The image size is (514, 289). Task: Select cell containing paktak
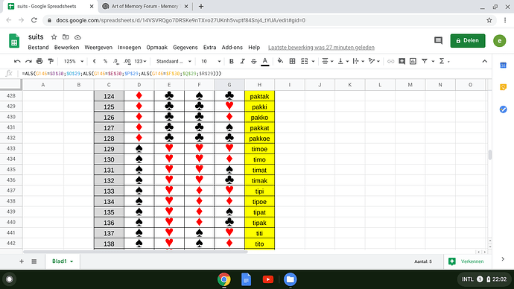tap(259, 96)
